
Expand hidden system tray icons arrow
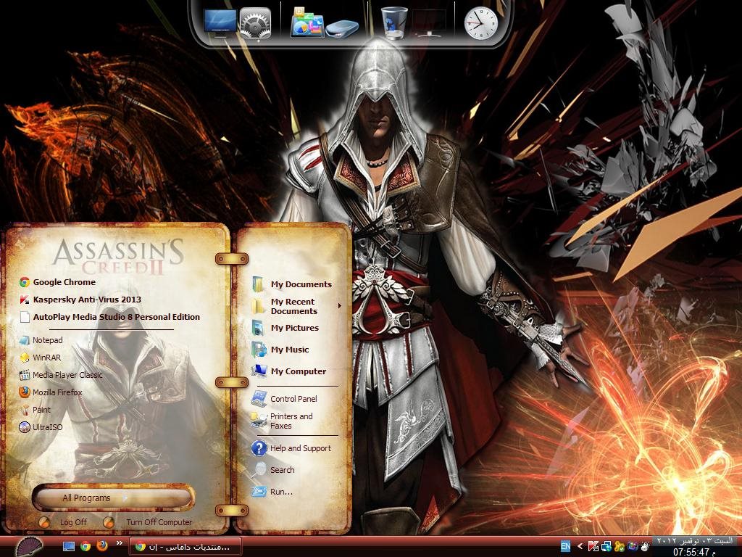tap(580, 546)
